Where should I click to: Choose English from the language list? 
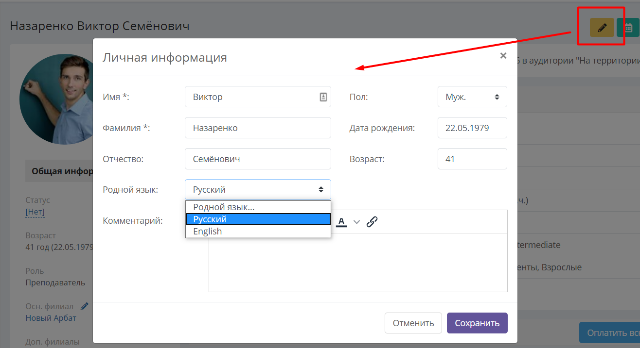pos(258,232)
